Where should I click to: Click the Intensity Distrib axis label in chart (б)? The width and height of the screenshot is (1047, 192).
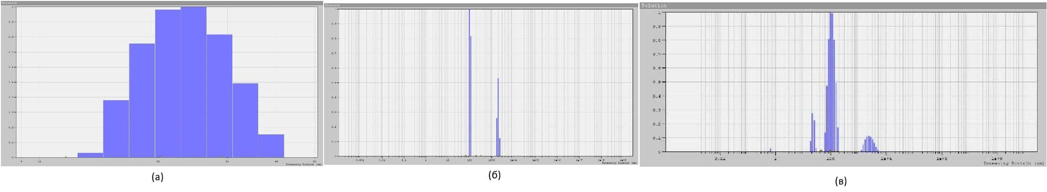click(619, 163)
